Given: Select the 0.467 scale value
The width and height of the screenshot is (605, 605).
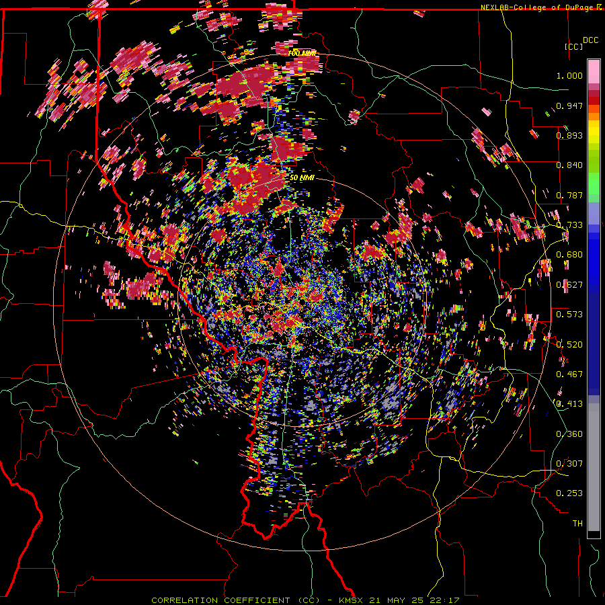Looking at the screenshot, I should [x=569, y=374].
